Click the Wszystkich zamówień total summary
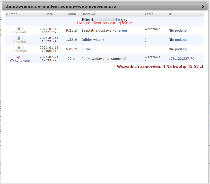Image resolution: width=210 pixels, height=184 pixels. click(x=160, y=66)
